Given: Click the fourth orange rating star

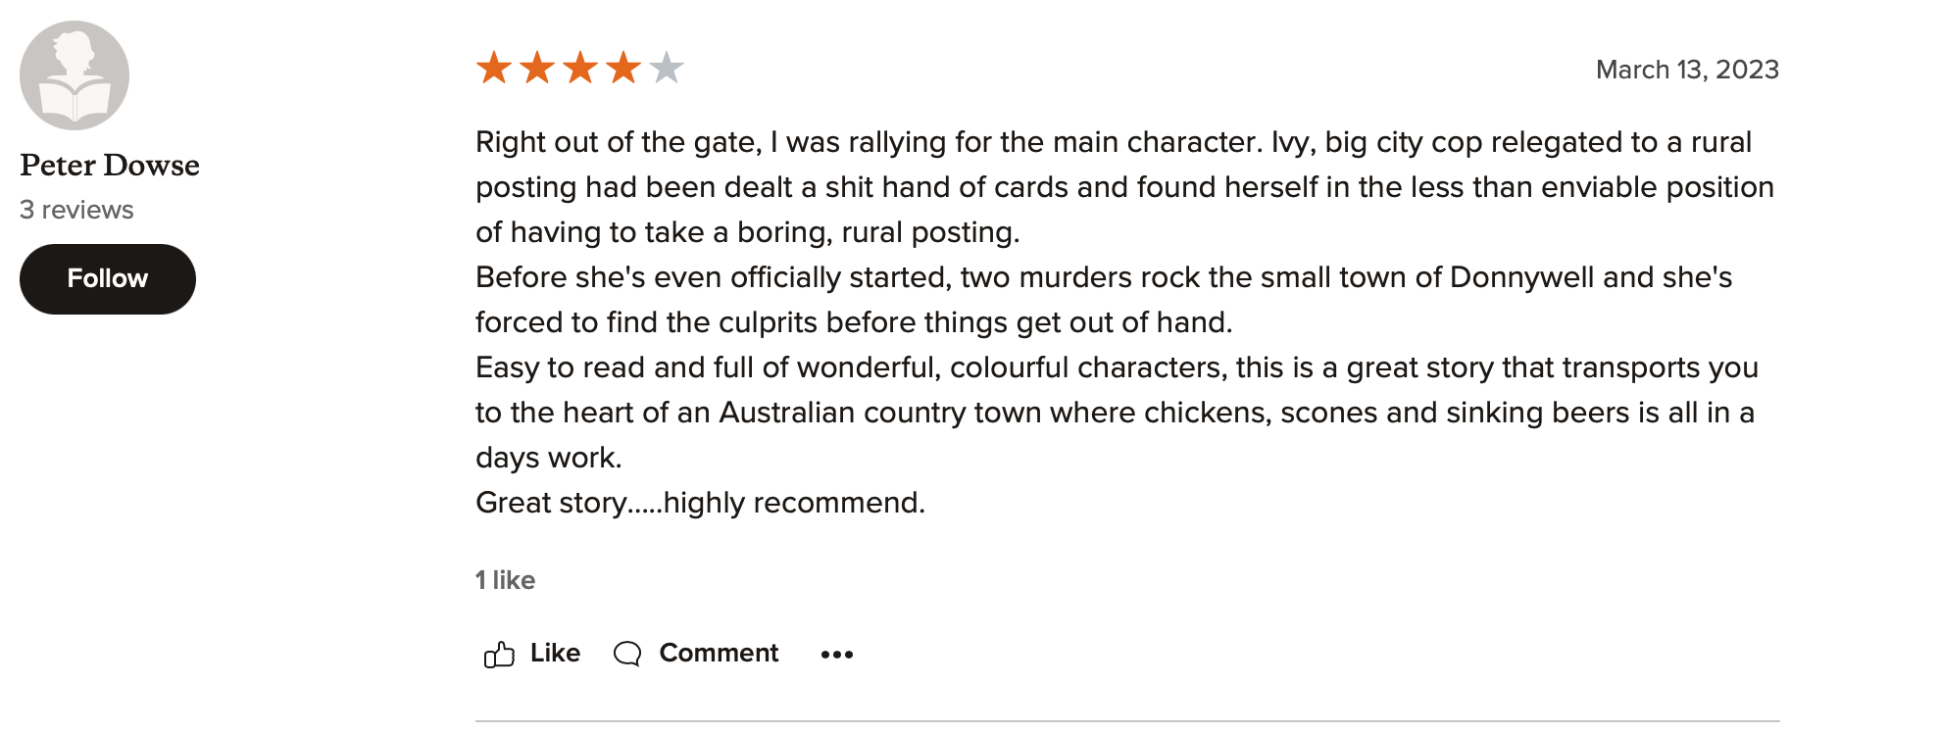Looking at the screenshot, I should coord(623,68).
